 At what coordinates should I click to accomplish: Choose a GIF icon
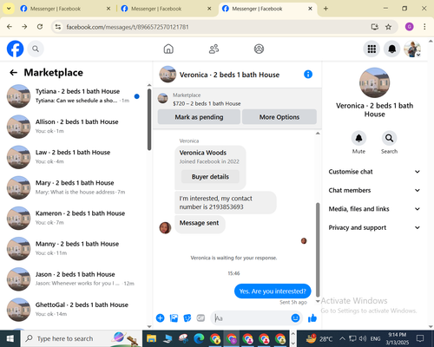click(201, 318)
